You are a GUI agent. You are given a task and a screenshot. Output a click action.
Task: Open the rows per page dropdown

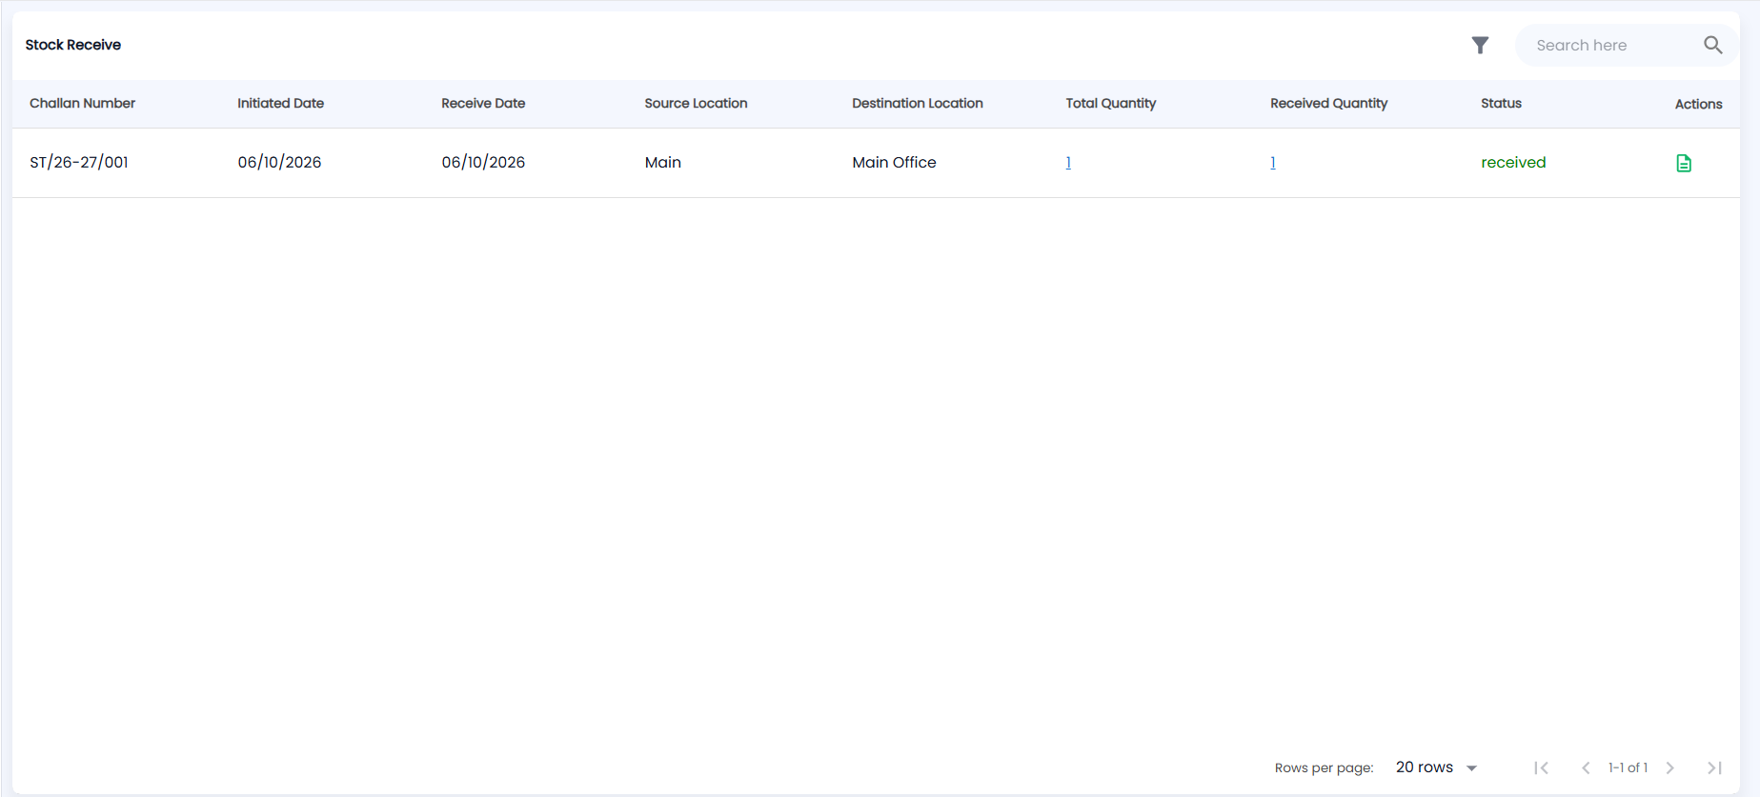click(1436, 767)
